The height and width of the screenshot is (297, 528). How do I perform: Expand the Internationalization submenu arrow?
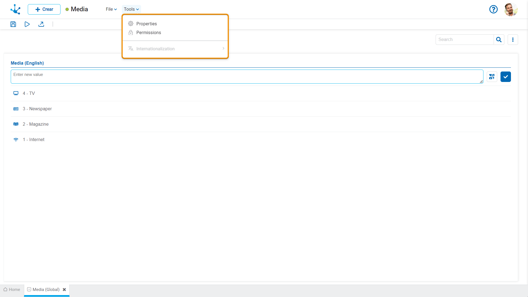click(223, 48)
